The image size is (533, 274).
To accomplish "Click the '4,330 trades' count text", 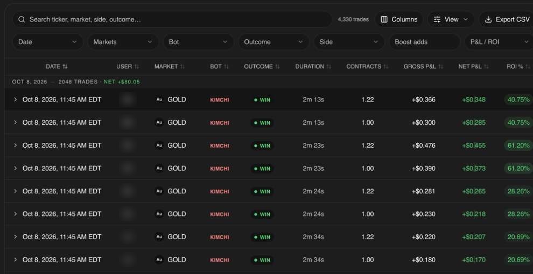I will coord(353,19).
